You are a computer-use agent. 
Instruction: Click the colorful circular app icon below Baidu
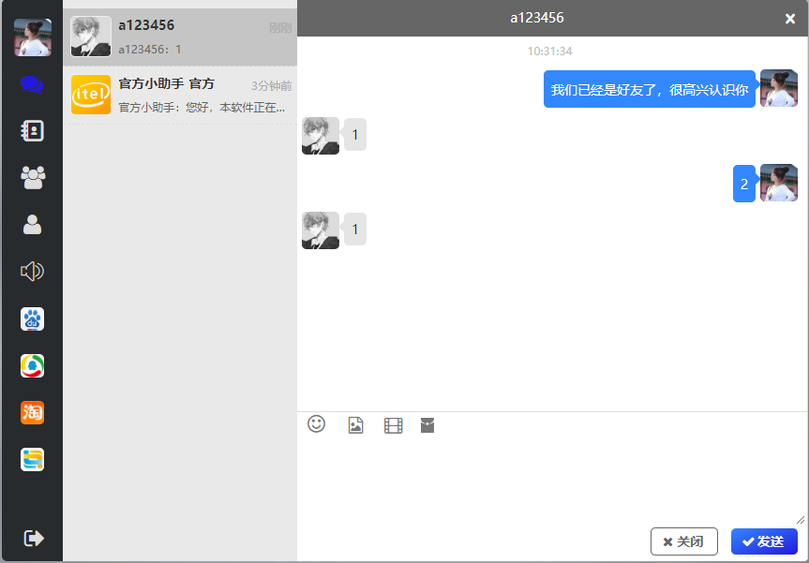(32, 366)
